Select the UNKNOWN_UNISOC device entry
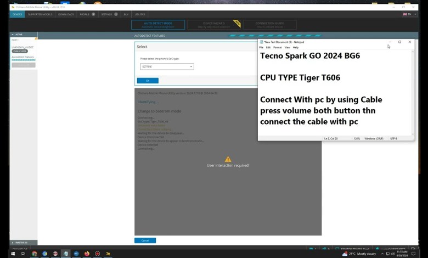This screenshot has height=258, width=428. tap(22, 47)
